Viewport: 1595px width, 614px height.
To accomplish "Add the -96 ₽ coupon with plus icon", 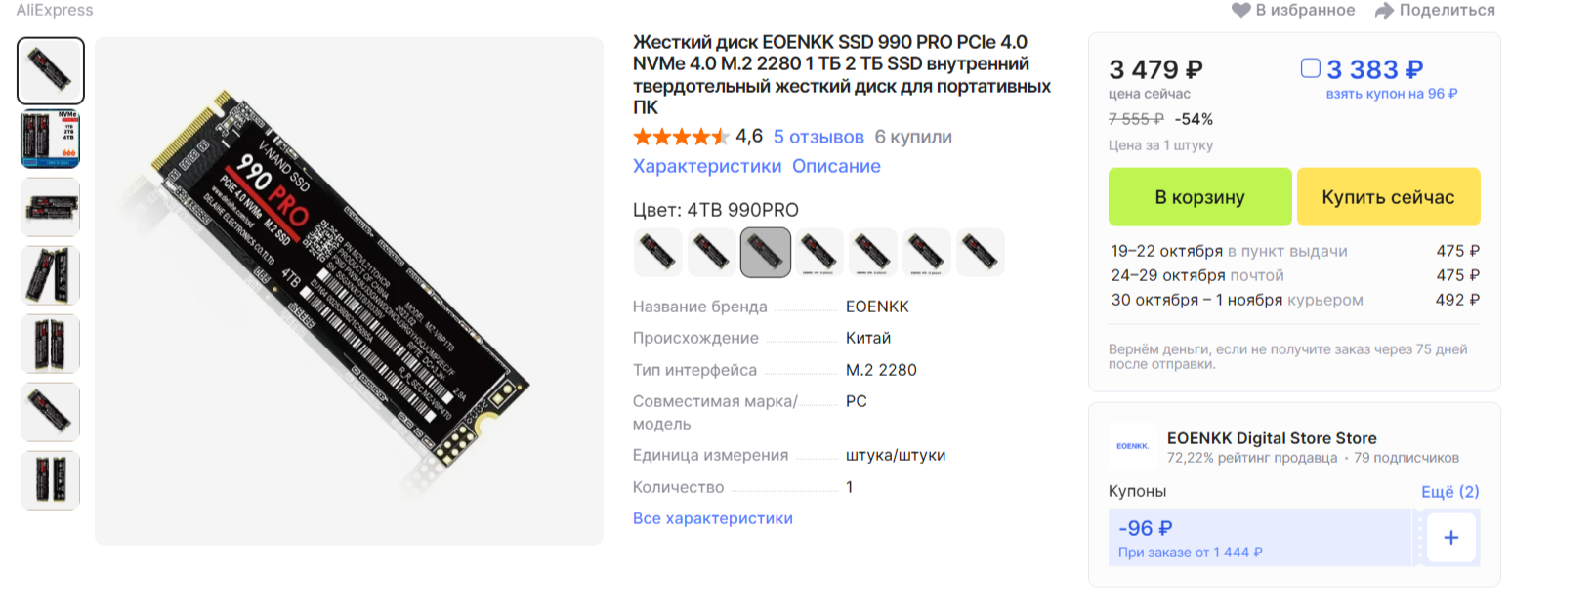I will 1451,538.
